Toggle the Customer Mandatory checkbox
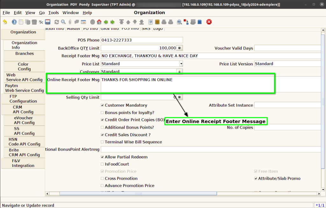Screen dimensions: 326x208 (x=102, y=105)
